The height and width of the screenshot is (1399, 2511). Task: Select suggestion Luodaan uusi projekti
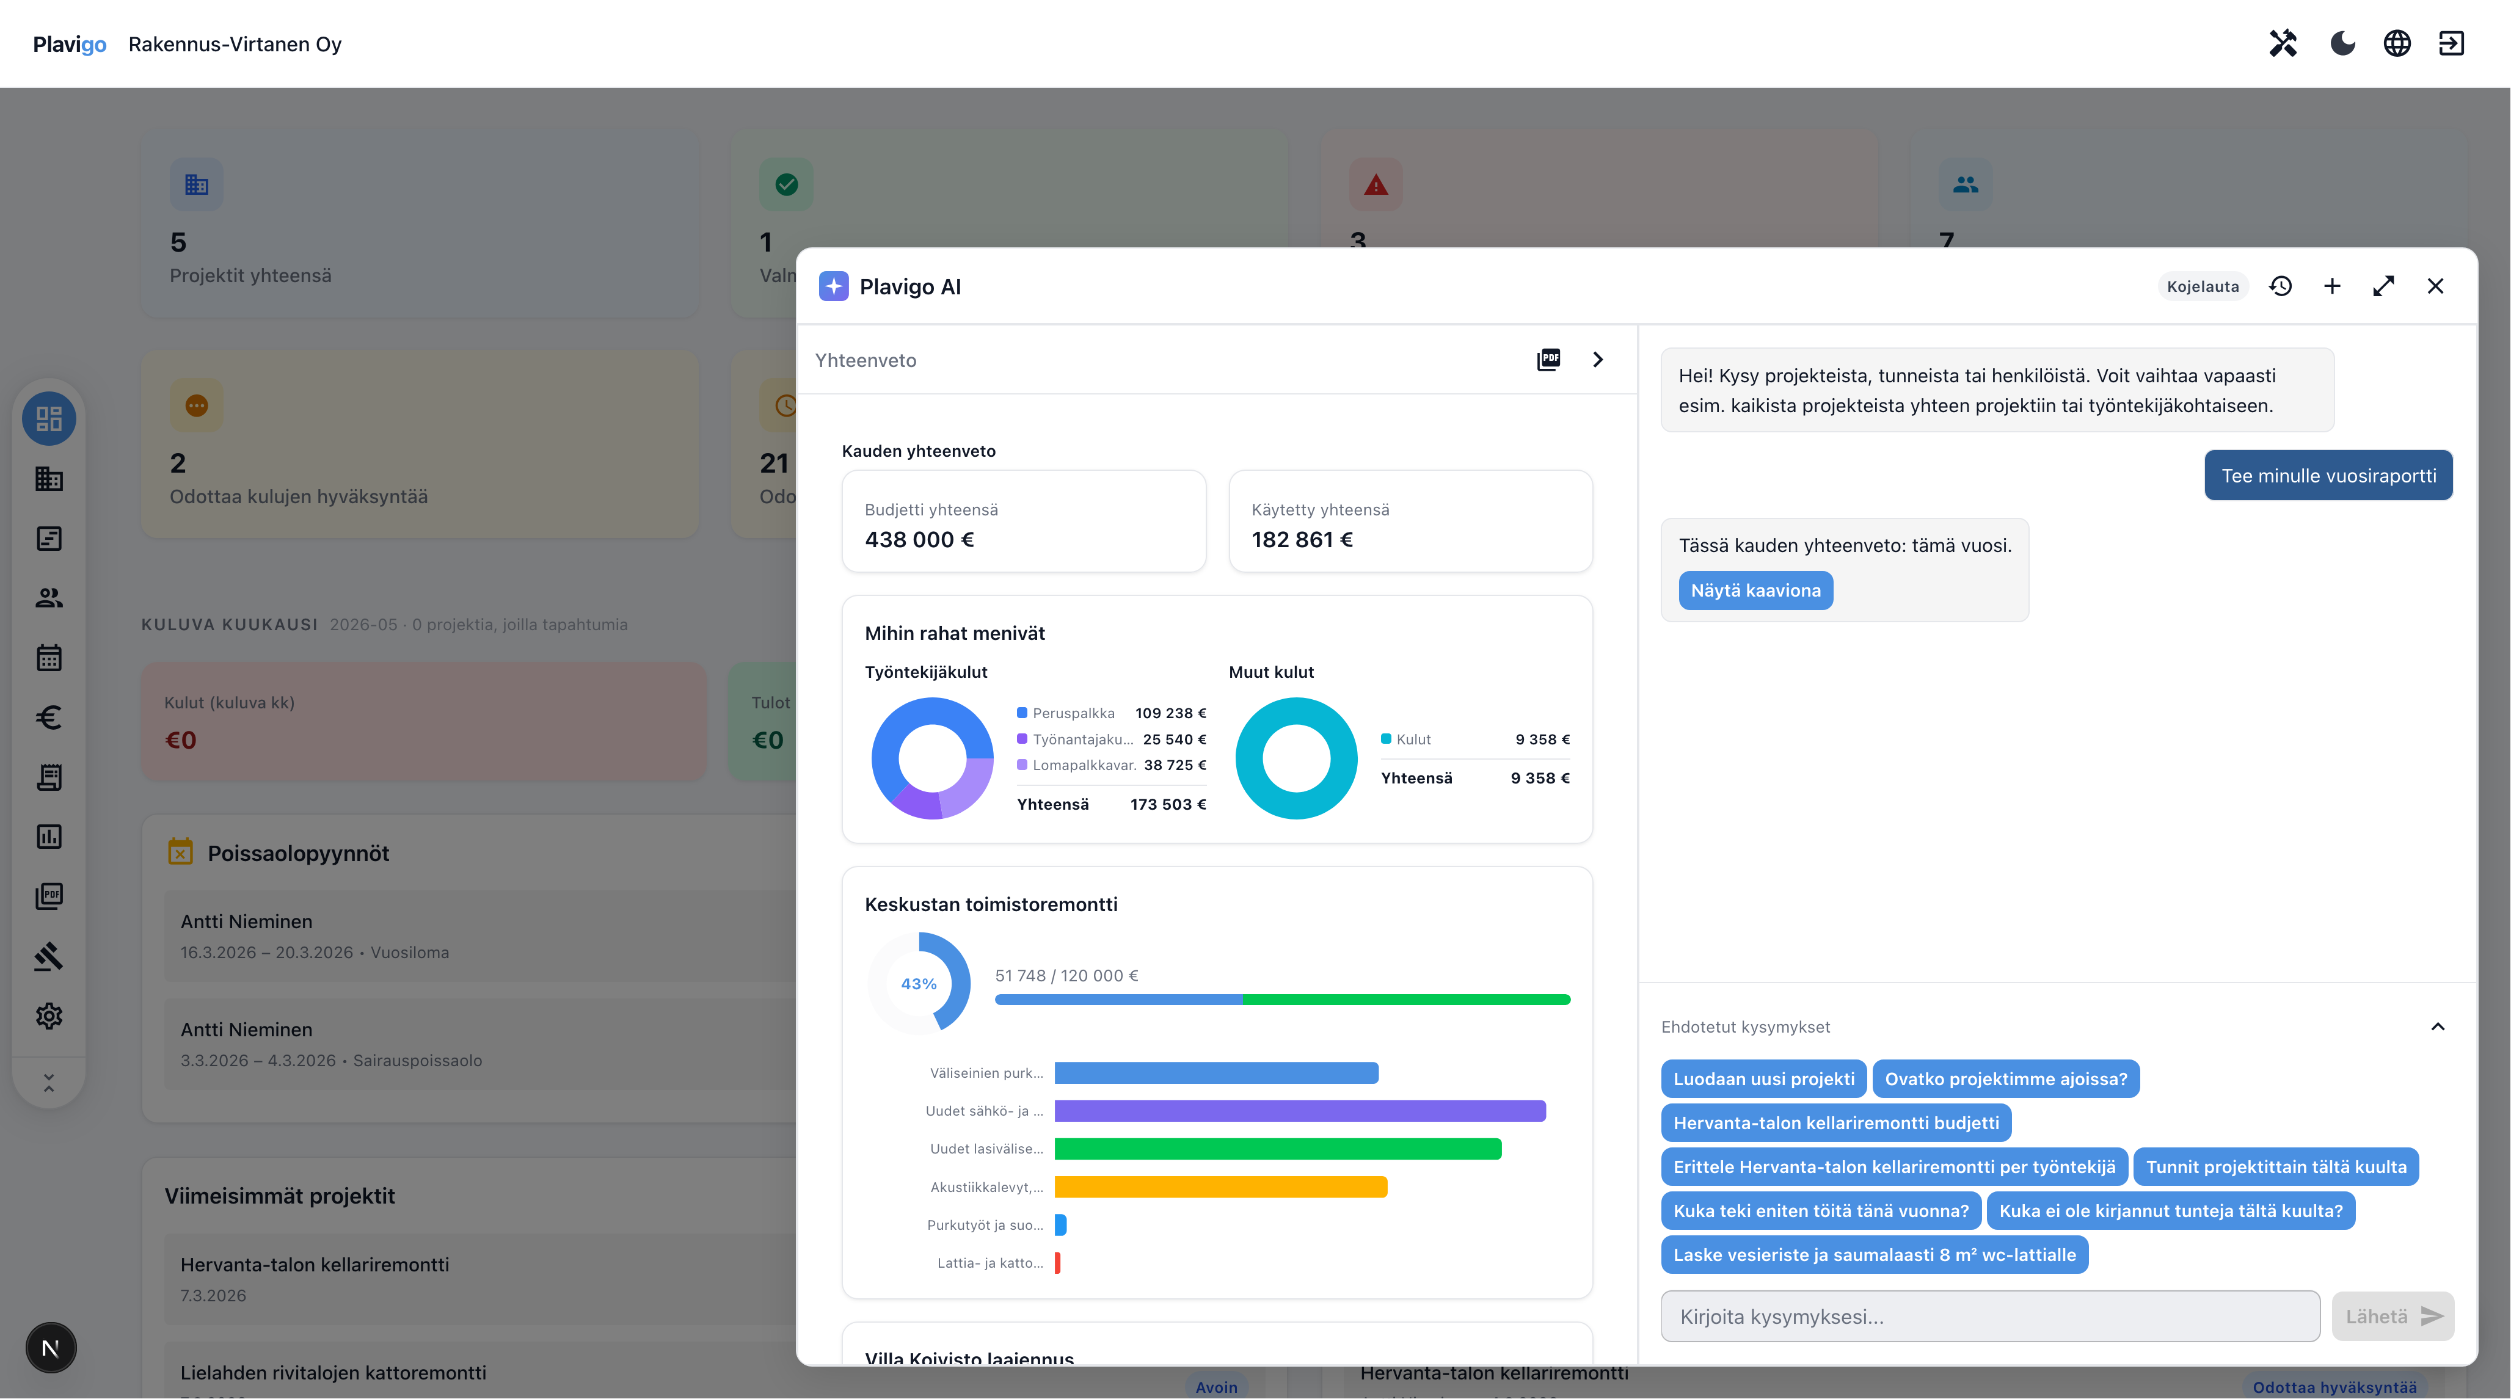tap(1765, 1080)
